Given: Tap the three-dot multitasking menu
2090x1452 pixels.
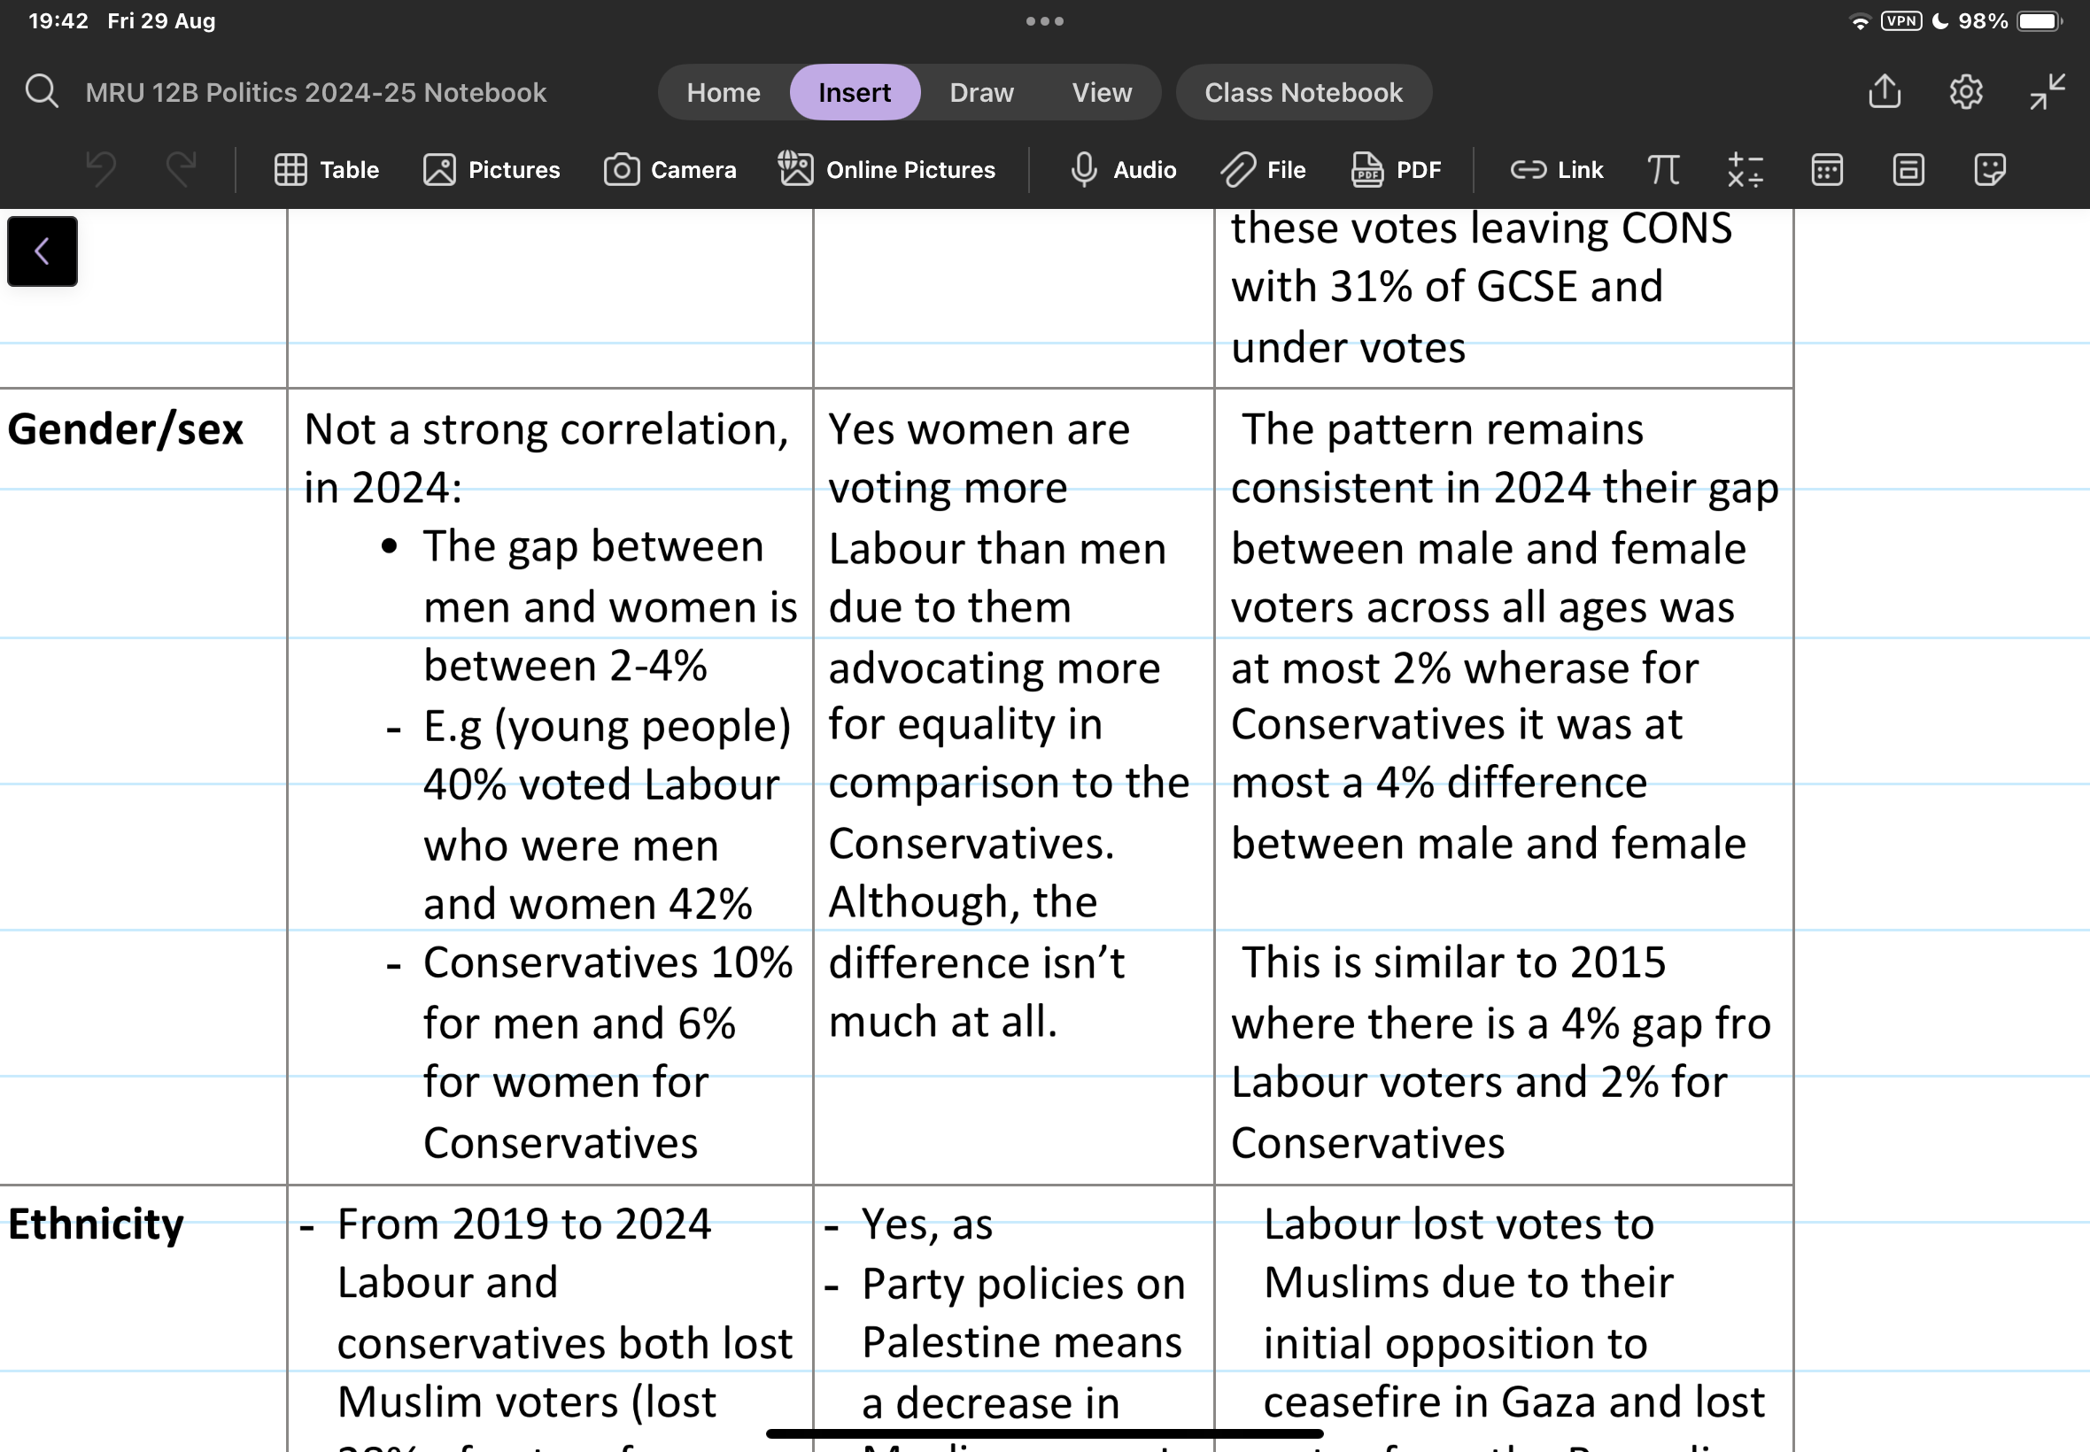Looking at the screenshot, I should (1044, 21).
